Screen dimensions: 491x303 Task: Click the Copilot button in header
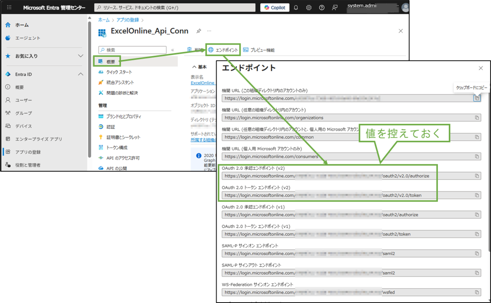click(x=275, y=8)
